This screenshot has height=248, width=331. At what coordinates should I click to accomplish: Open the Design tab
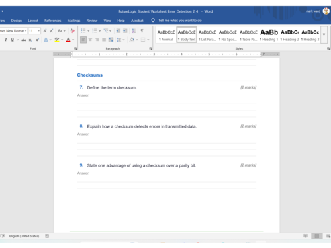(17, 21)
